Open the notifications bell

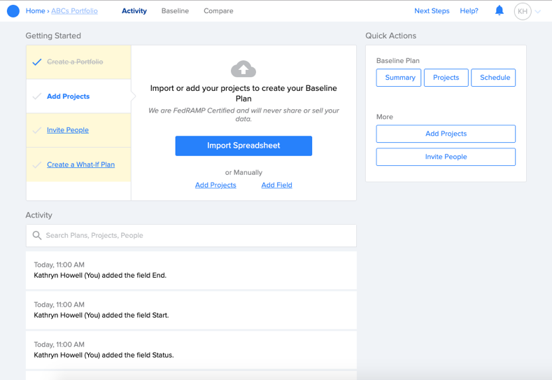coord(500,10)
